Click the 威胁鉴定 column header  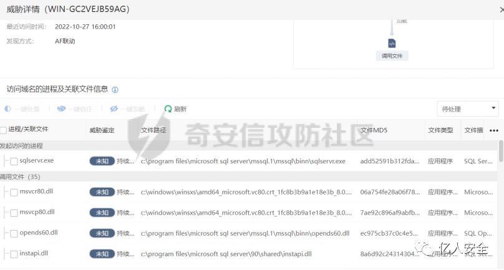102,130
